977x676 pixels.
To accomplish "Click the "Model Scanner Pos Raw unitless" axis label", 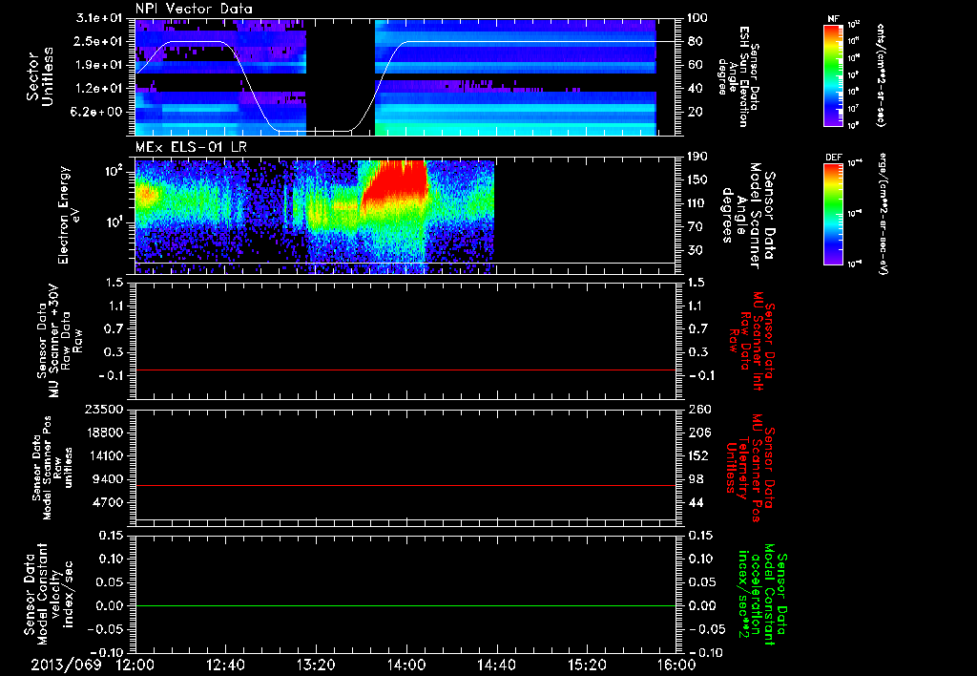I will pyautogui.click(x=52, y=468).
